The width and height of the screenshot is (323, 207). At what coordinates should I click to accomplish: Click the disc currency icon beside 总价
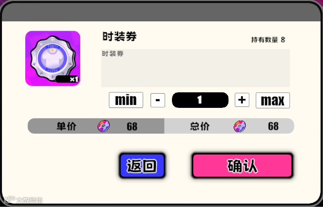click(239, 126)
